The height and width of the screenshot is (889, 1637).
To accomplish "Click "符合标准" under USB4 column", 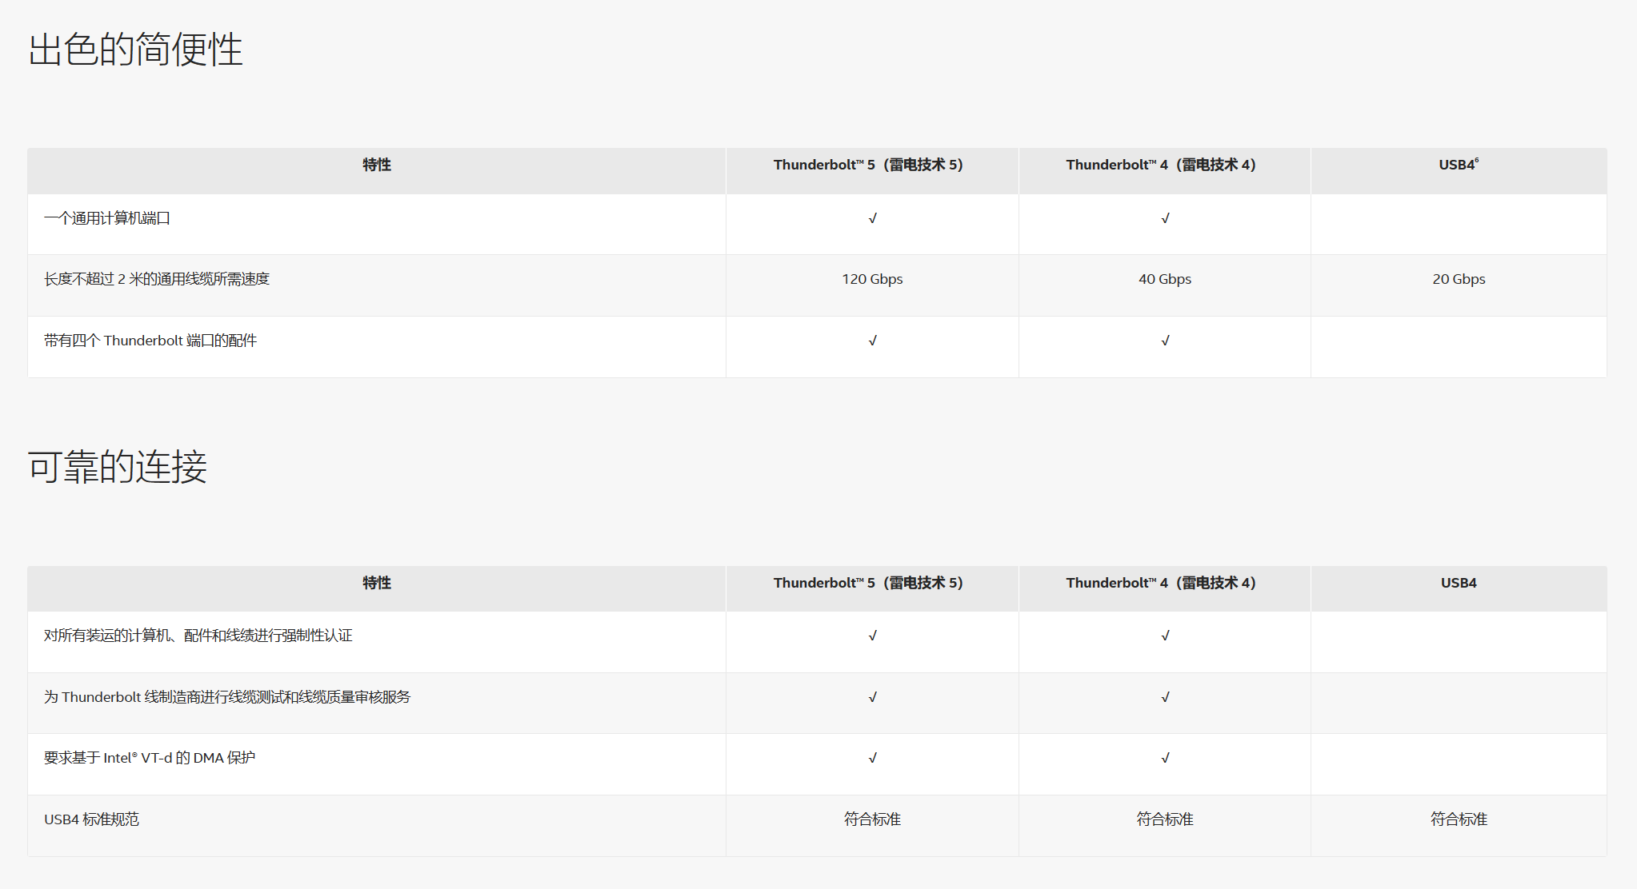I will tap(1459, 819).
